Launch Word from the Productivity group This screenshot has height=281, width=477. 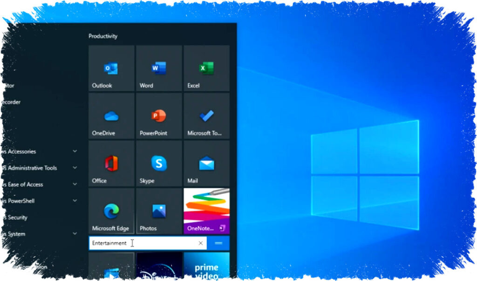click(159, 68)
